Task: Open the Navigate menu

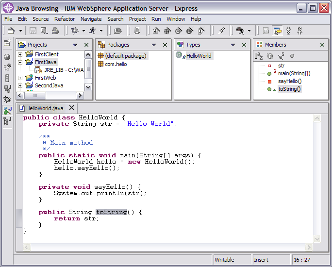Action: [91, 19]
